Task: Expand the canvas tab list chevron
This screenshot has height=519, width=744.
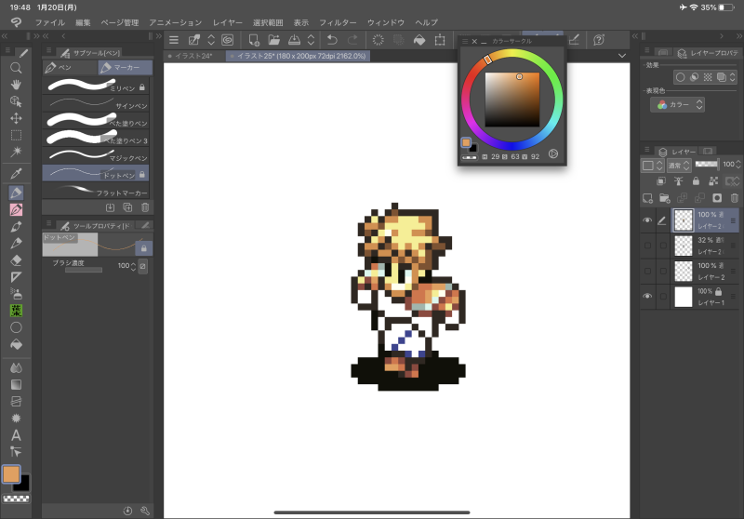Action: (621, 56)
